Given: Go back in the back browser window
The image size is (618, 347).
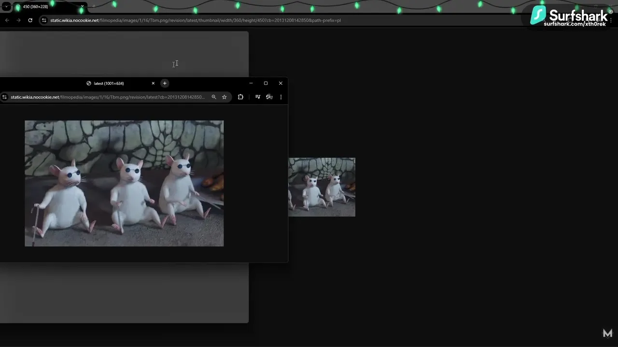Looking at the screenshot, I should click(7, 20).
